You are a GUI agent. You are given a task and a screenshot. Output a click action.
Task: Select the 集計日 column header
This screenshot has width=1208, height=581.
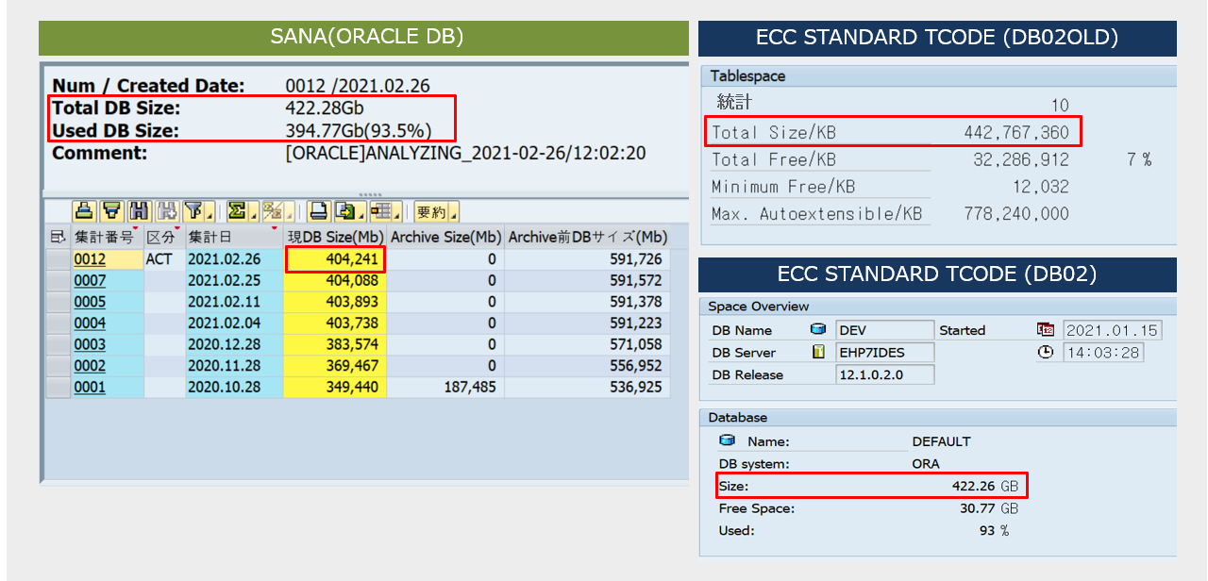(x=234, y=237)
